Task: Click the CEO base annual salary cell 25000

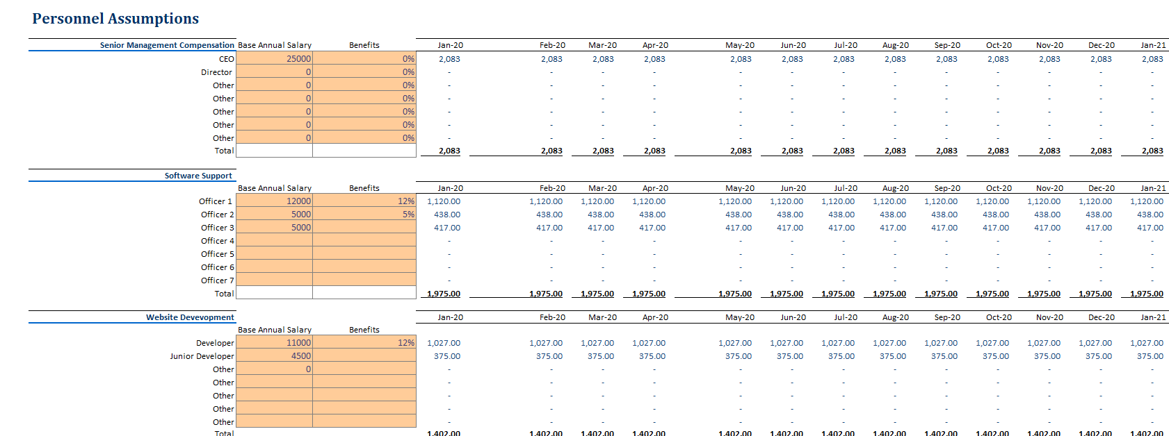Action: pyautogui.click(x=274, y=59)
